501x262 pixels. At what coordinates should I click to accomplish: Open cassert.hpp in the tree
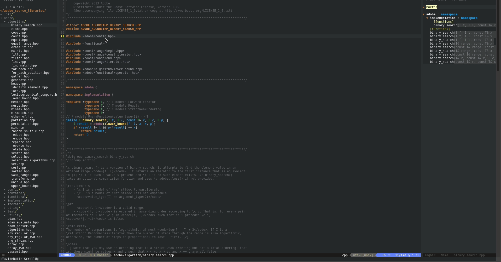tap(18, 252)
